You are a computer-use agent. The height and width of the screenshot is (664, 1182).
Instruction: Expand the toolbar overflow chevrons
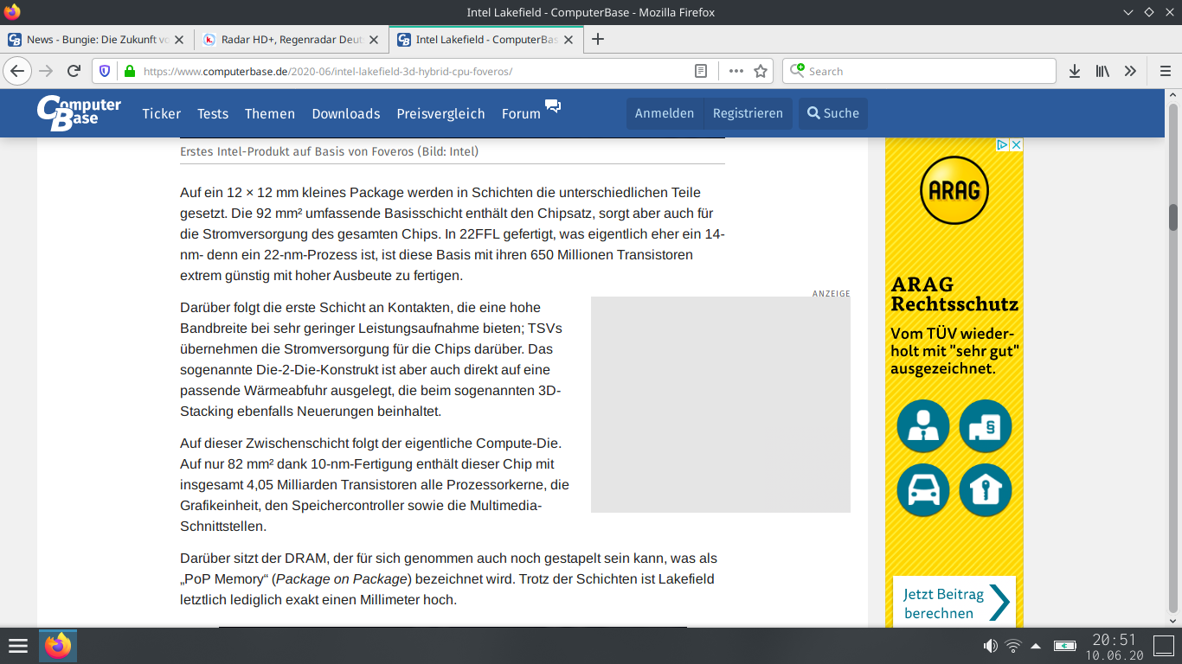[1130, 71]
